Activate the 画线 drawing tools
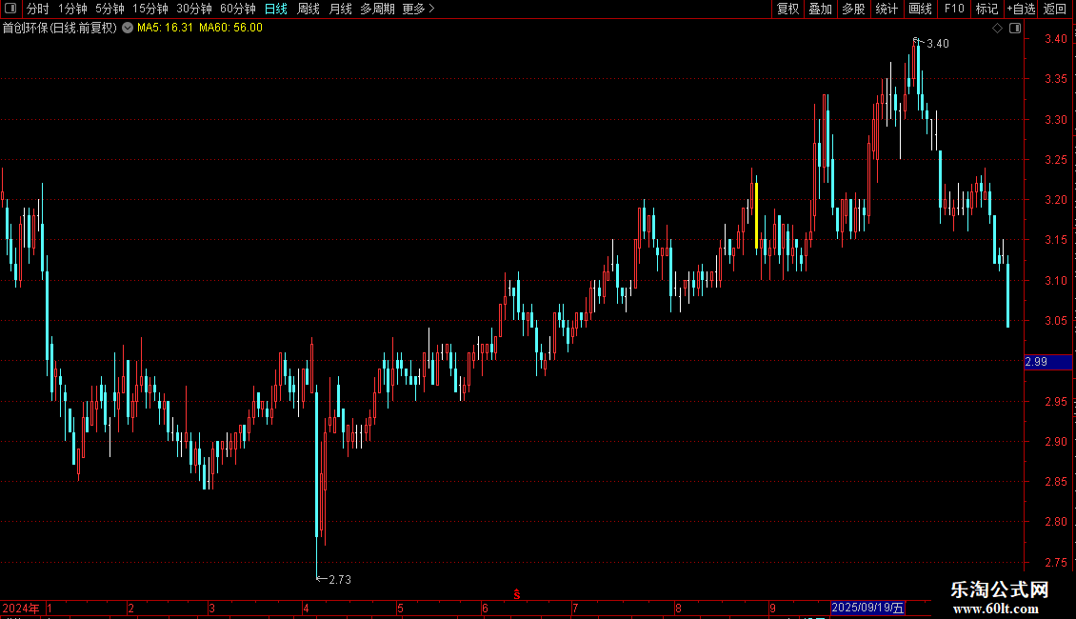 tap(920, 9)
